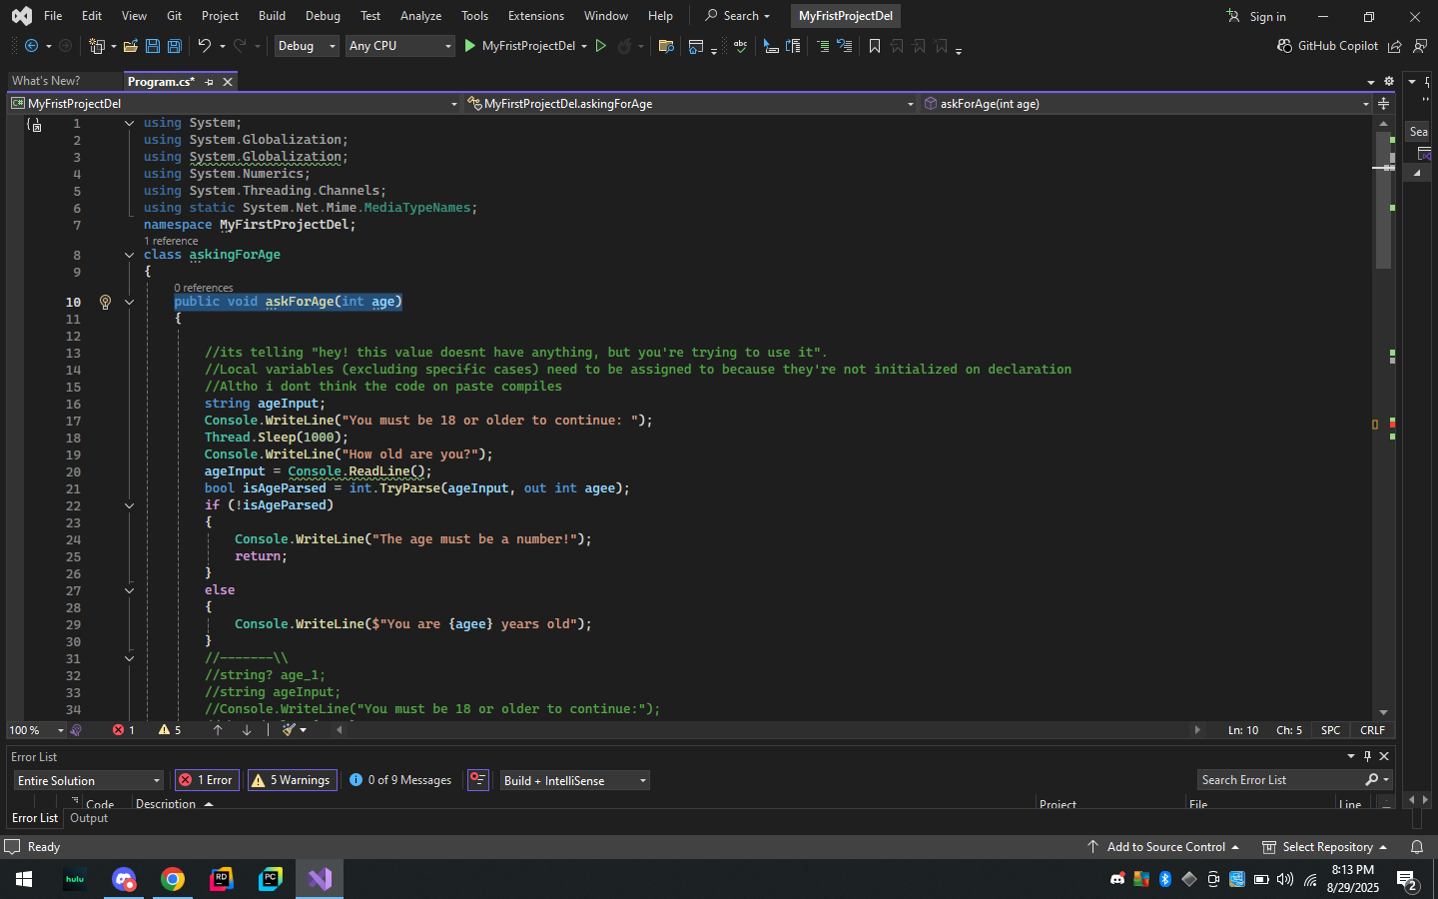Image resolution: width=1438 pixels, height=899 pixels.
Task: Open the GitHub Copilot panel
Action: click(1327, 46)
